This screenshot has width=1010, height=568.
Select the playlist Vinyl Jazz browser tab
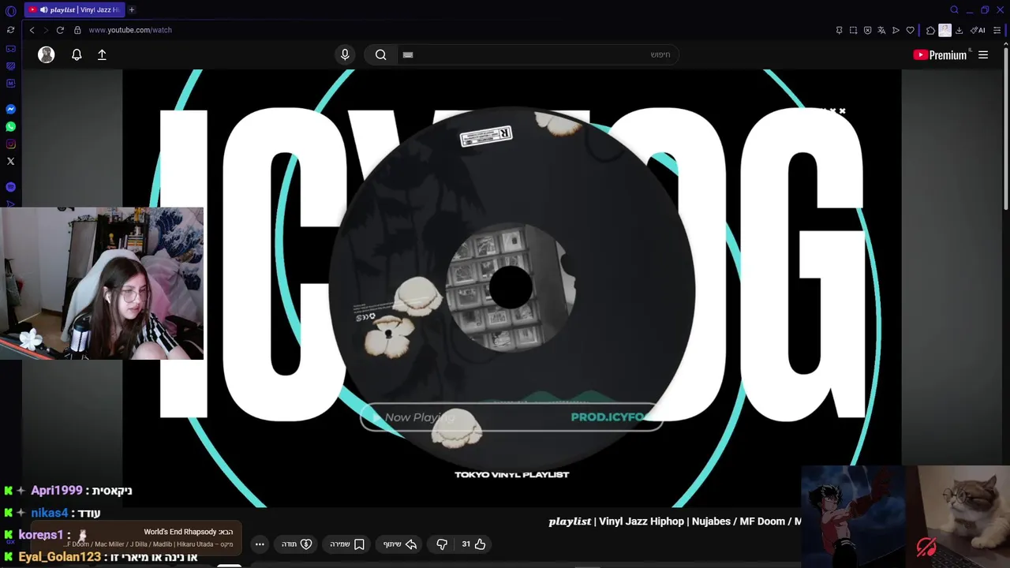point(75,9)
